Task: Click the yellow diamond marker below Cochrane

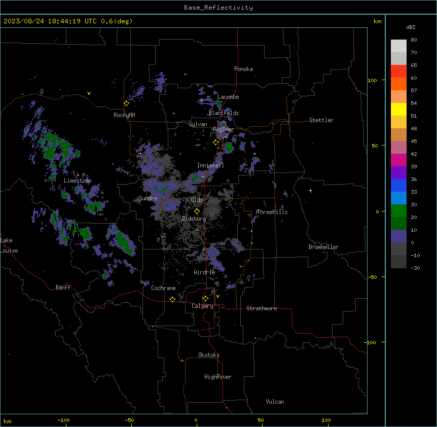Action: [172, 299]
